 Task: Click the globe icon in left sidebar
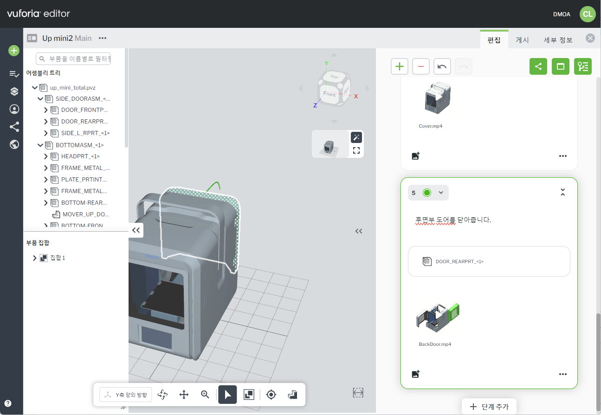point(14,144)
